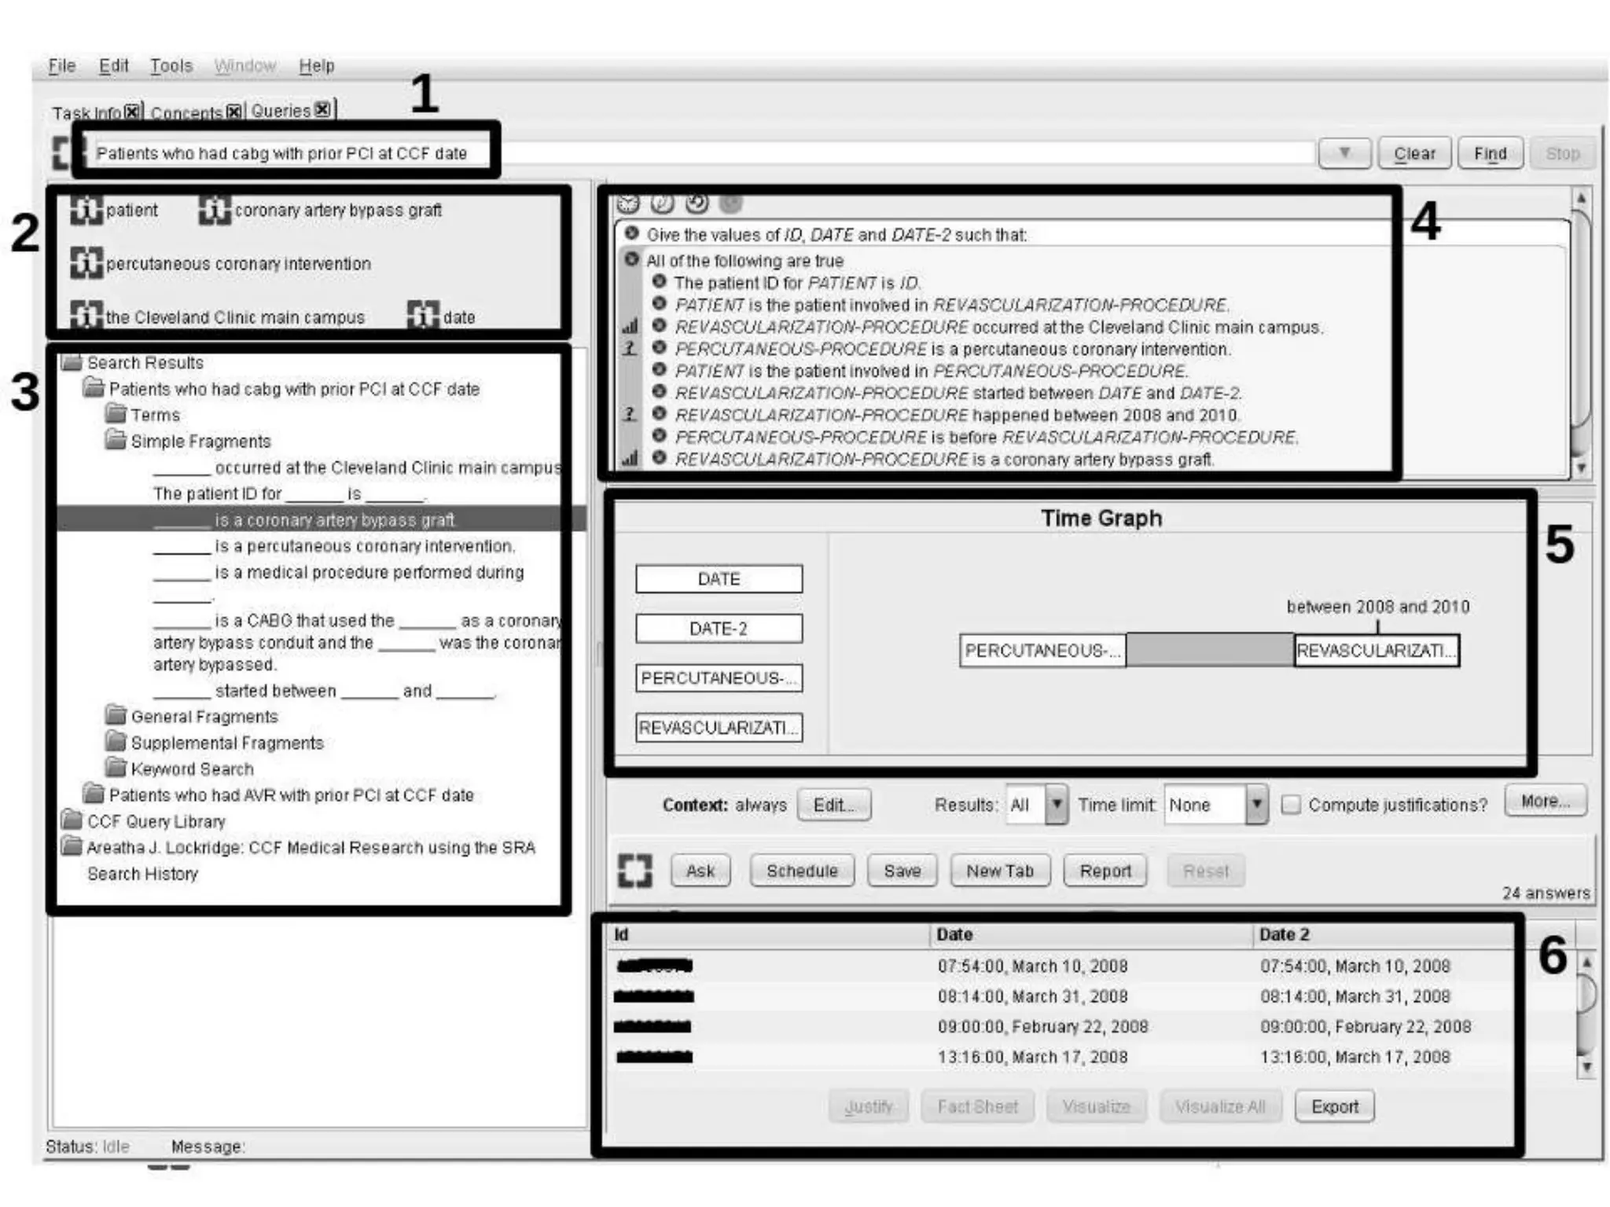Click the icon beside 'coronary artery bypass graft'
The height and width of the screenshot is (1207, 1610).
click(215, 210)
